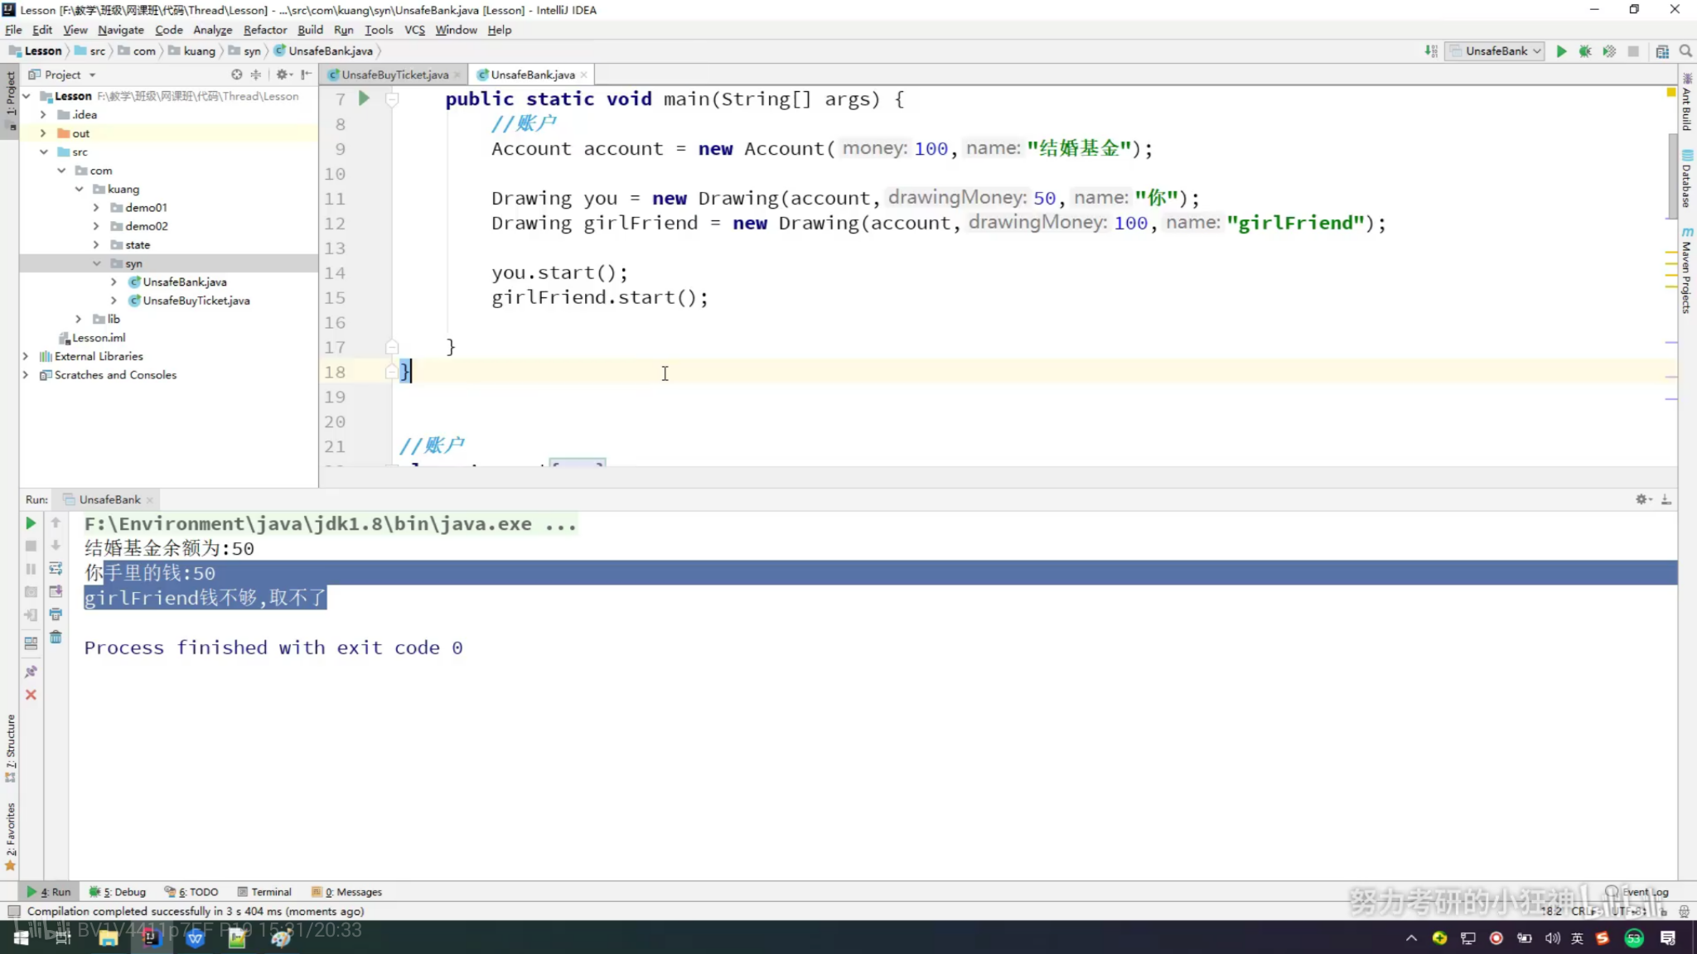Screen dimensions: 1697x954
Task: Click the scroll to end icon in Run console
Action: click(56, 591)
